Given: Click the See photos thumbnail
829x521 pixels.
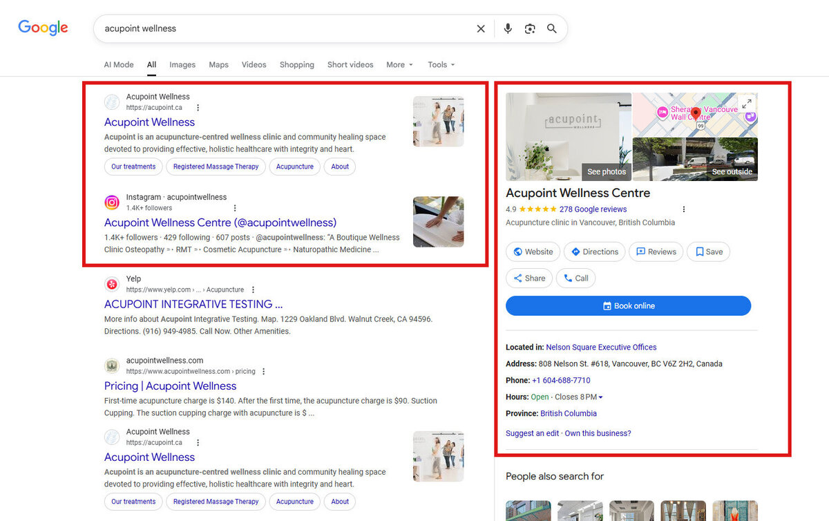Looking at the screenshot, I should (x=569, y=137).
